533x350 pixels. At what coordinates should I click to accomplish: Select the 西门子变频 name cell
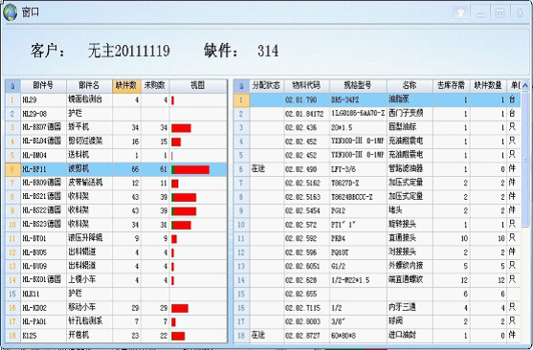[x=410, y=114]
